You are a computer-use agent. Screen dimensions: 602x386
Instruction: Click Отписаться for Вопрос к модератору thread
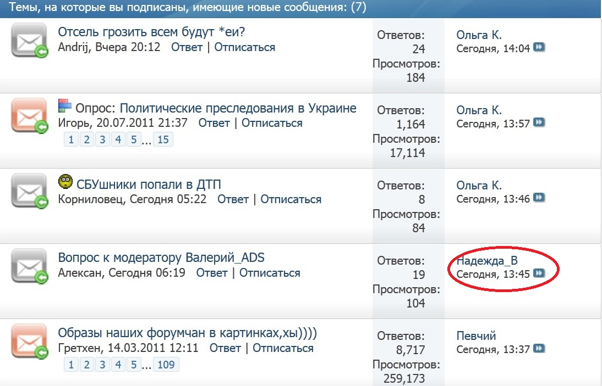[270, 273]
